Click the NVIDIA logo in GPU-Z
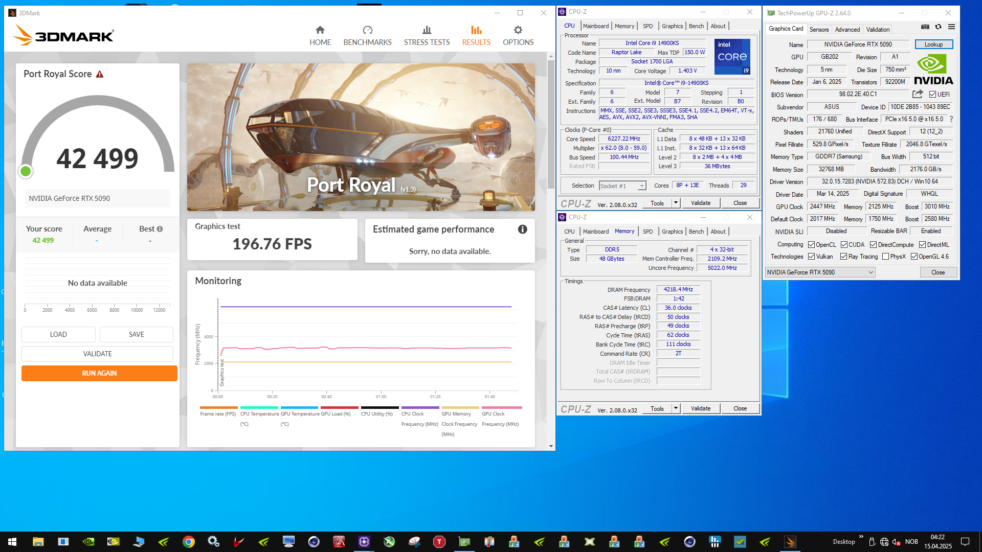The height and width of the screenshot is (552, 982). click(x=933, y=70)
